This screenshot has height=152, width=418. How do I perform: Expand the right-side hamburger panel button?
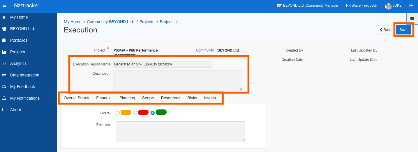coord(412,19)
